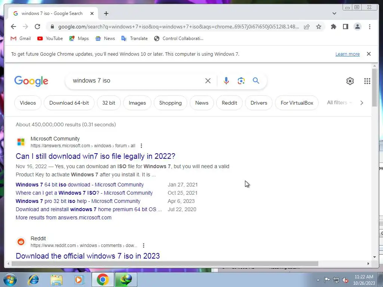The height and width of the screenshot is (287, 383).
Task: Open 'Where can I get a Windows 7 ISO?'
Action: [84, 193]
